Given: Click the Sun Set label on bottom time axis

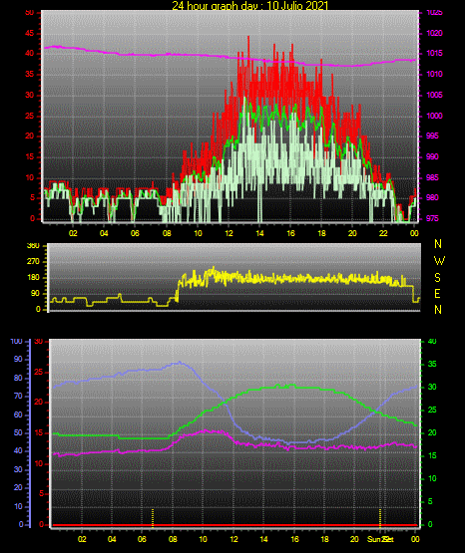Looking at the screenshot, I should click(x=380, y=539).
